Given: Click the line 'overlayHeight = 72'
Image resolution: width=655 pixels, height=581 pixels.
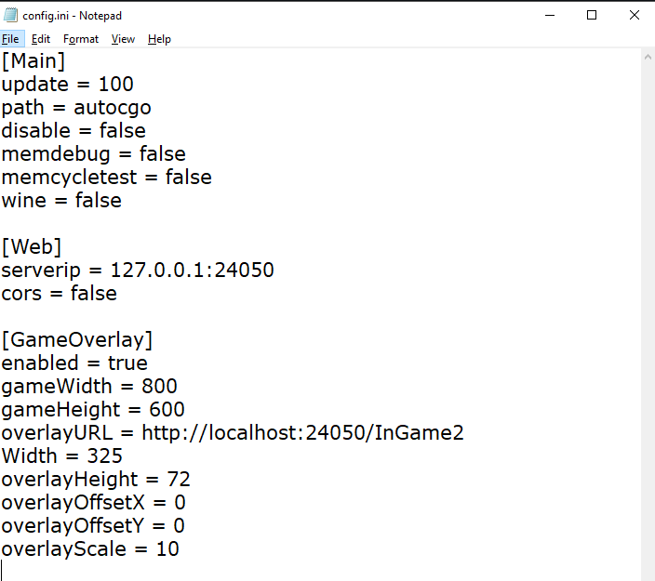Looking at the screenshot, I should (96, 479).
